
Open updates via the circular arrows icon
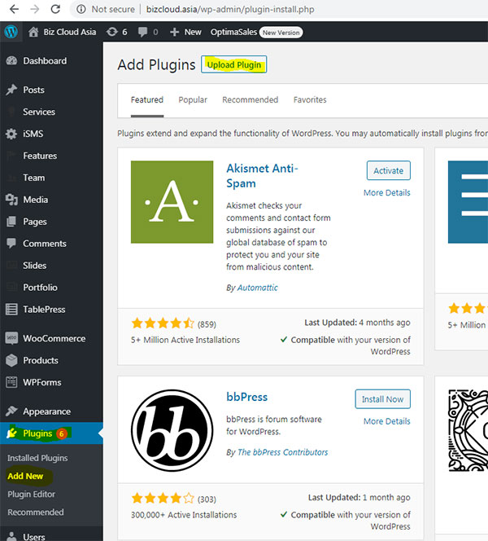[x=112, y=32]
